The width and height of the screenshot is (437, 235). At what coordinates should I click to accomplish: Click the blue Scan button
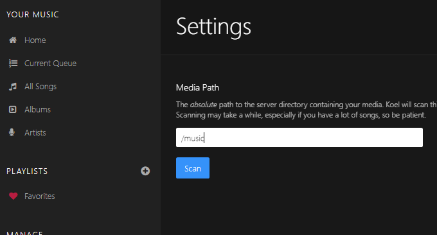pyautogui.click(x=193, y=168)
